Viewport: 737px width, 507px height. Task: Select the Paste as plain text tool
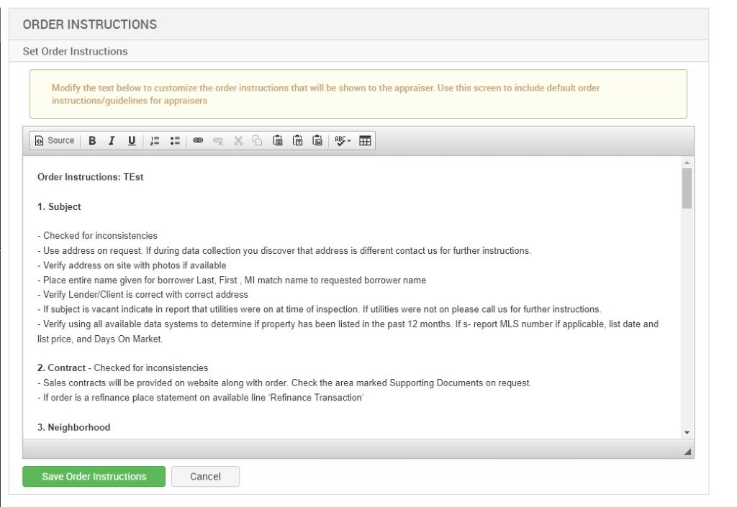tap(297, 140)
